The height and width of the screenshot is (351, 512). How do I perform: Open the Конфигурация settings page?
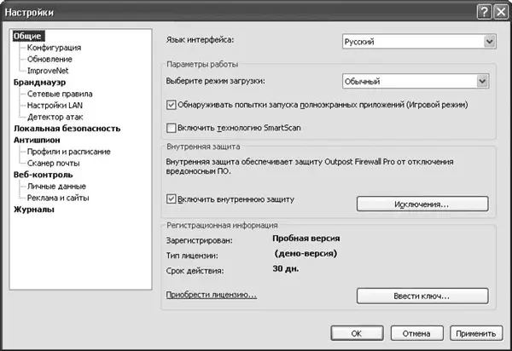click(54, 48)
